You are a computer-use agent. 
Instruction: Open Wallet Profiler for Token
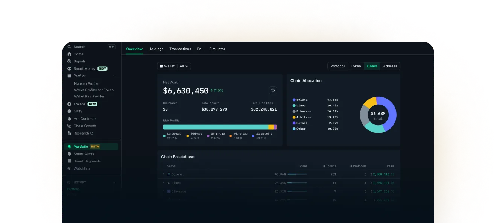pos(94,90)
